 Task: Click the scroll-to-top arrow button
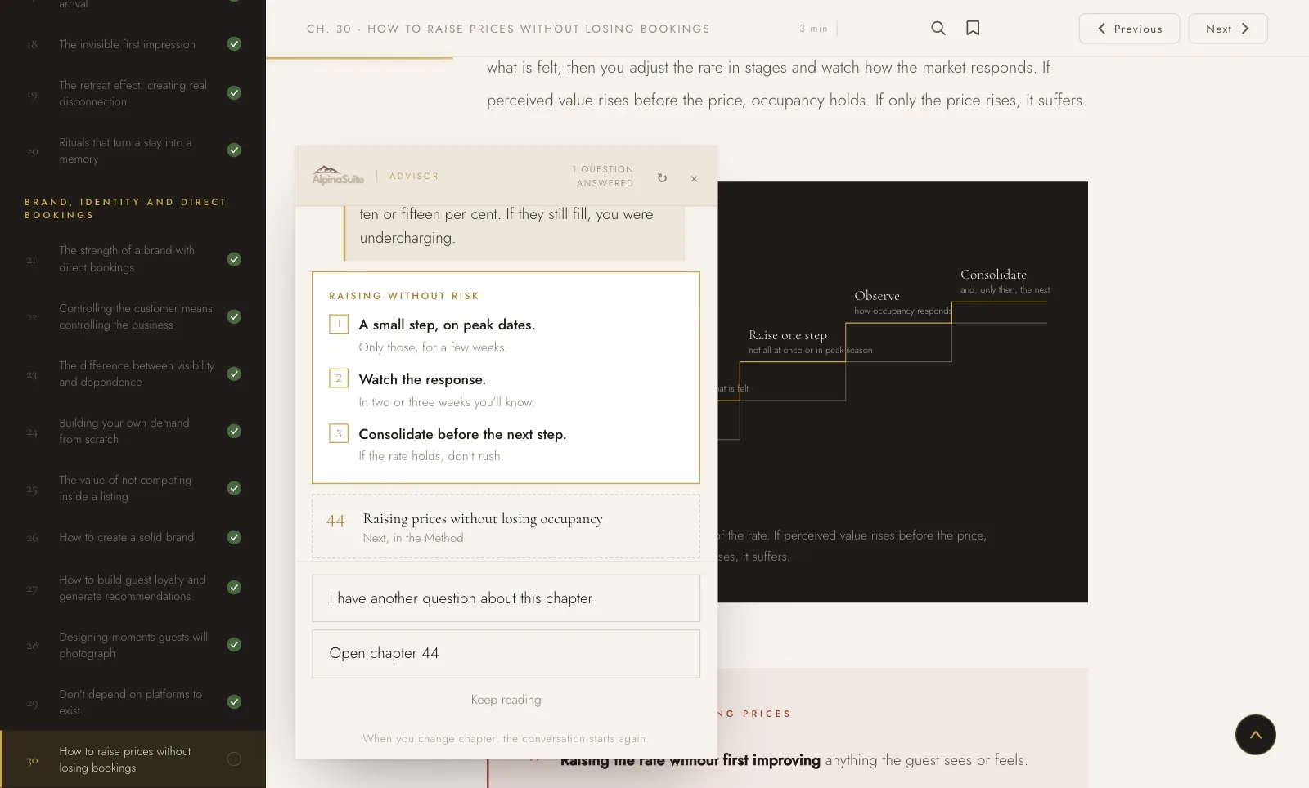(x=1255, y=734)
